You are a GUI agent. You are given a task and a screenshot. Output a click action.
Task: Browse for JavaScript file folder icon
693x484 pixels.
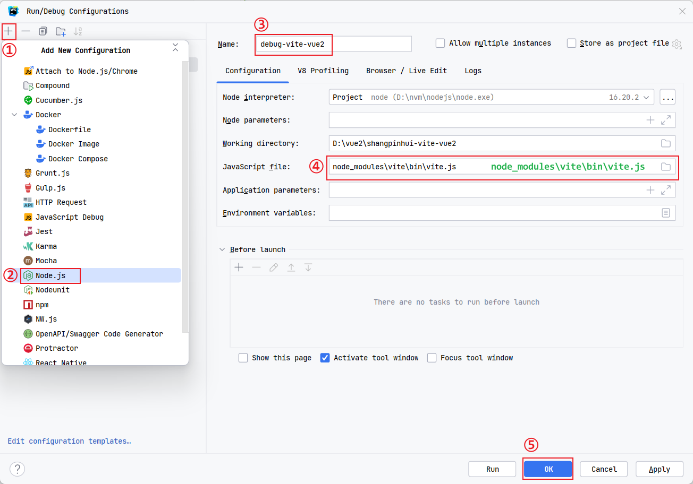coord(665,167)
